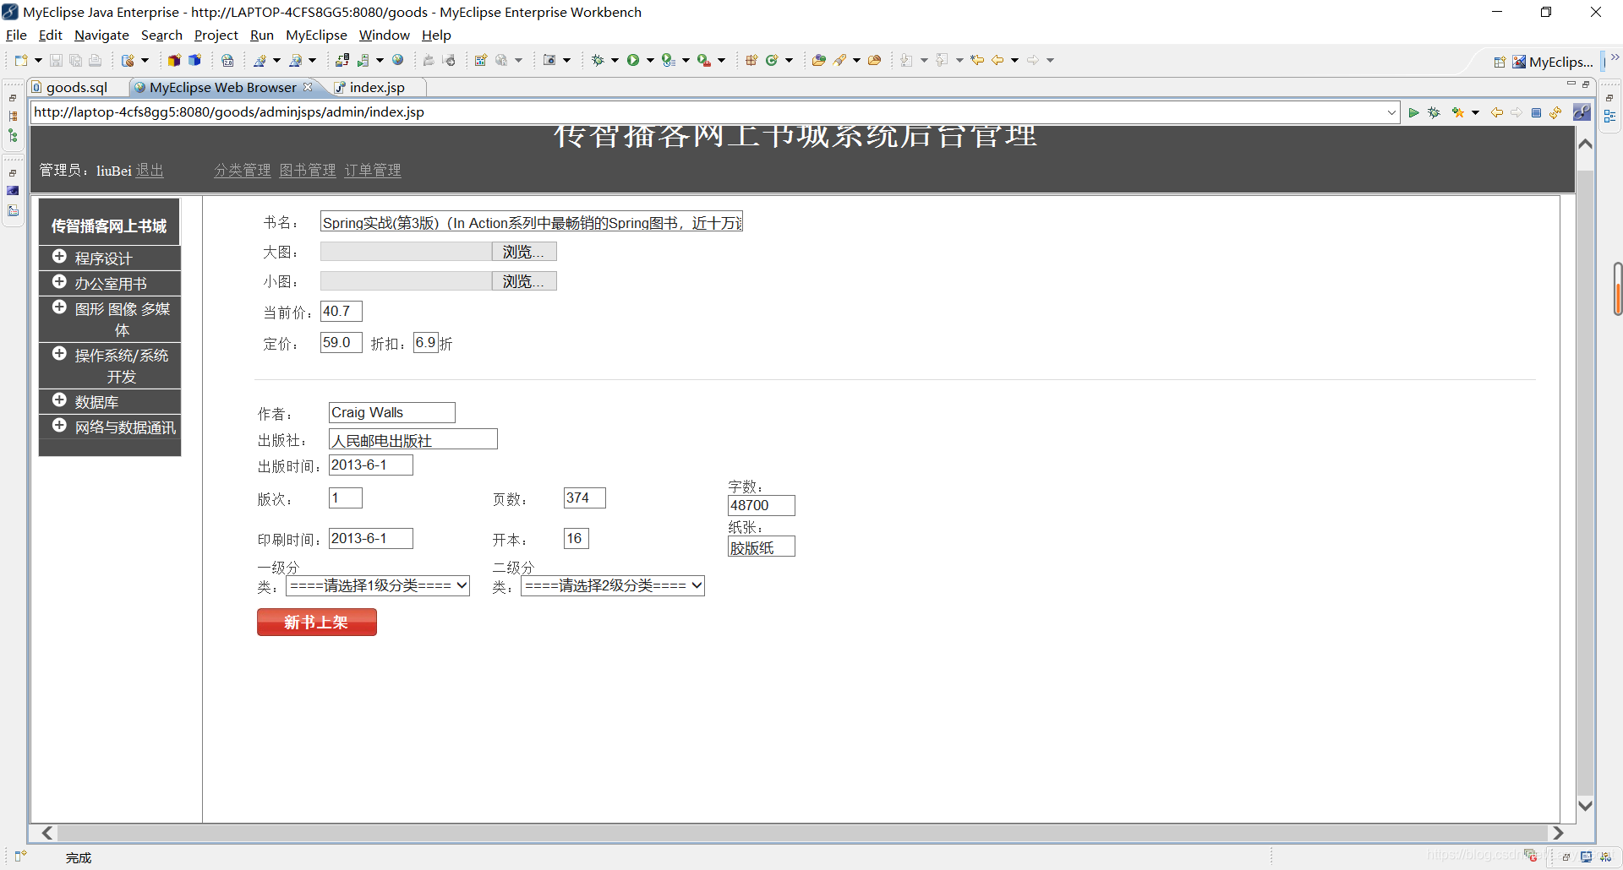The image size is (1623, 870).
Task: Click the search flashlight toolbar icon
Action: [x=840, y=61]
